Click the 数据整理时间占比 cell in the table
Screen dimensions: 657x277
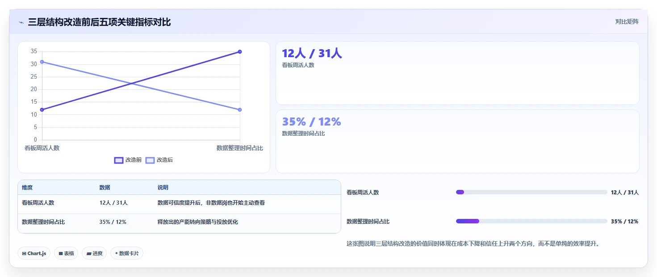click(43, 222)
